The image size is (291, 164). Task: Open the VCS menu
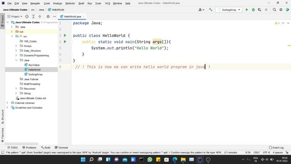(x=107, y=3)
